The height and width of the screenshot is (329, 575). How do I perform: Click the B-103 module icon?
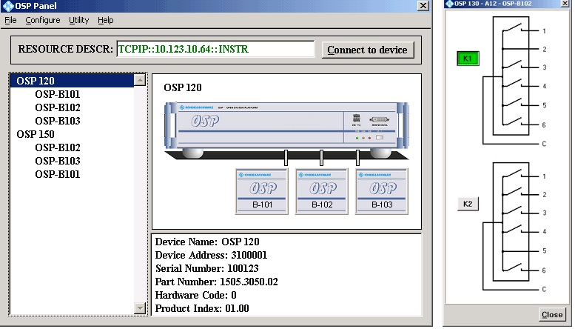click(382, 190)
